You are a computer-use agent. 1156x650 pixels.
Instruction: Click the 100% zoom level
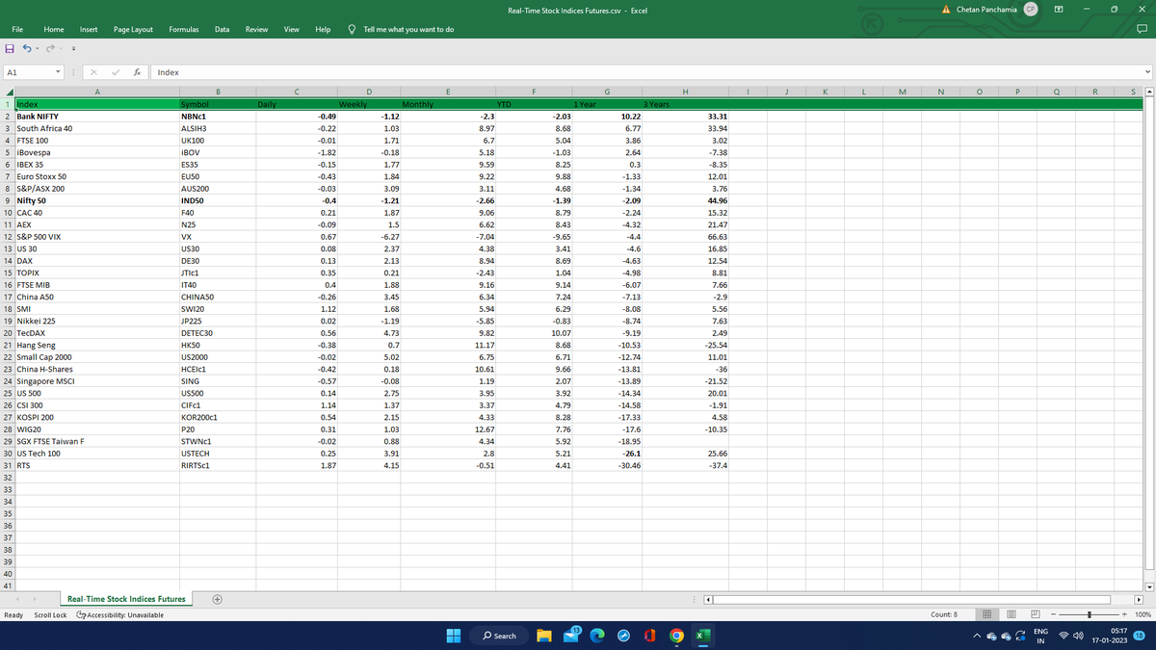(x=1143, y=614)
